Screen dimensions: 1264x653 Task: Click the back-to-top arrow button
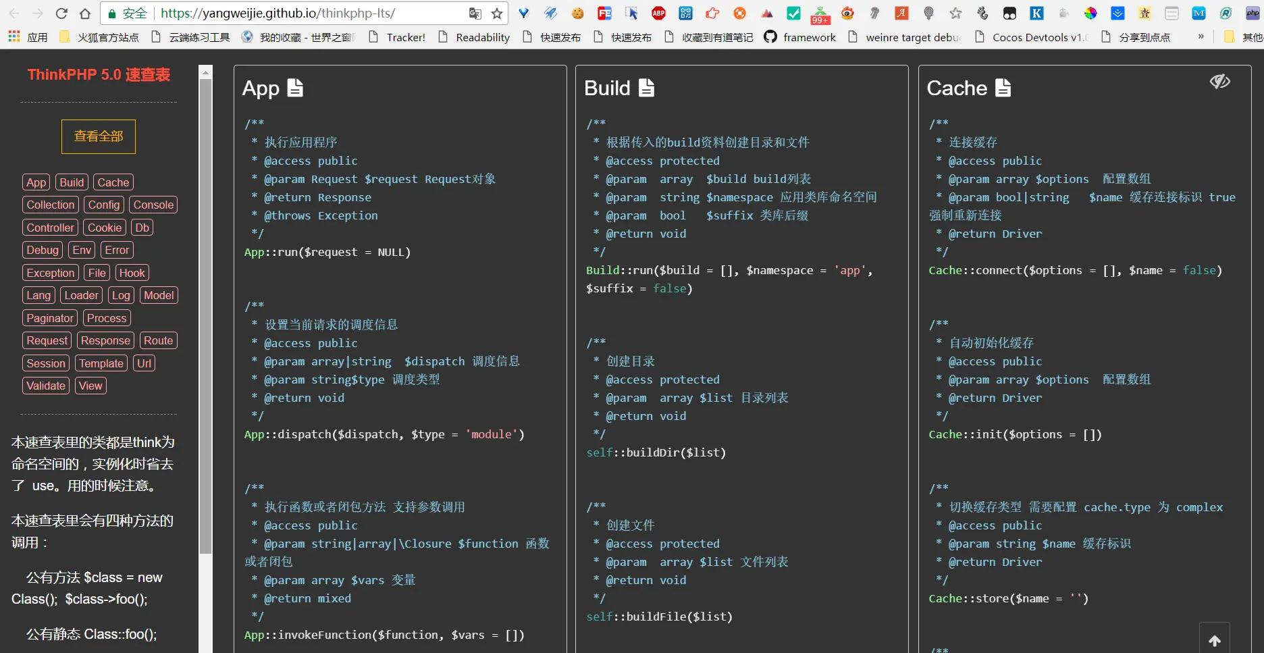(x=1214, y=640)
